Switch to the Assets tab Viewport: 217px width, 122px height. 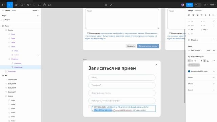pyautogui.click(x=14, y=11)
